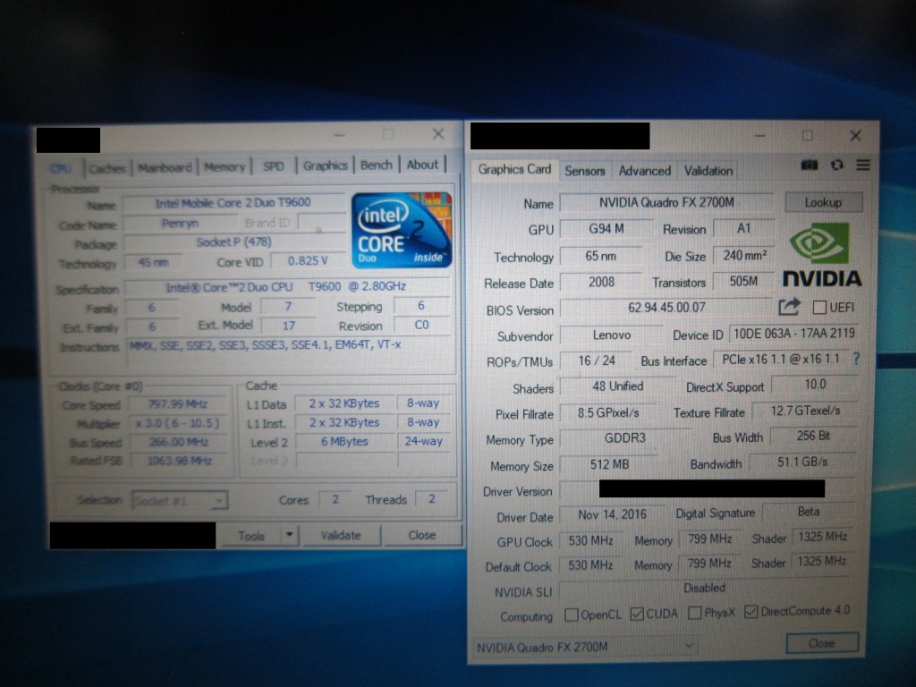This screenshot has height=687, width=916.
Task: Click the Core VID value 0.825 V
Action: coord(308,261)
